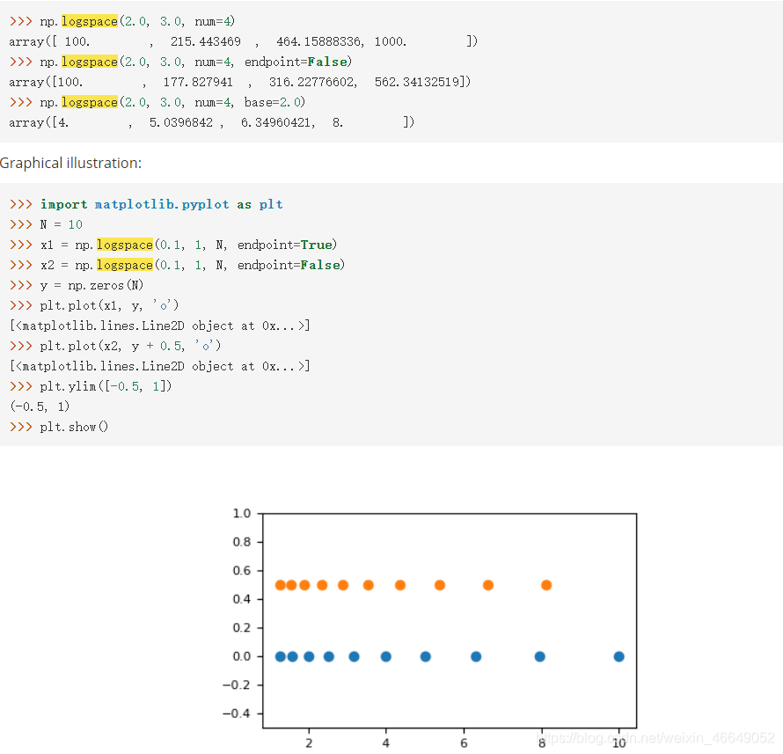
Task: Click the highlighted logspace in x2 assignment
Action: [x=124, y=265]
